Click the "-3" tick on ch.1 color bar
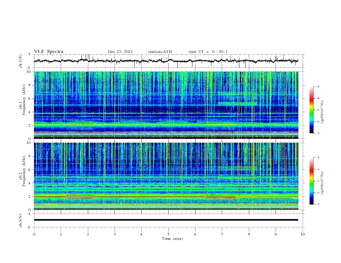This screenshot has width=341, height=263. click(318, 86)
